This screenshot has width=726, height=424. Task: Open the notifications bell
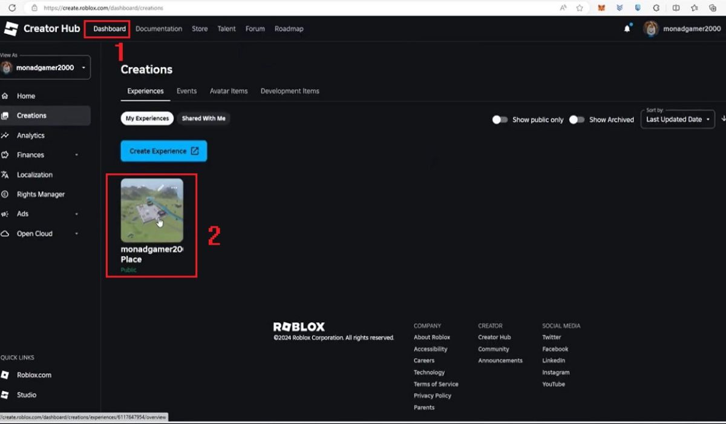pyautogui.click(x=627, y=29)
